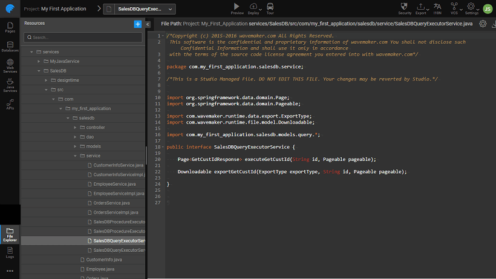Open OrdersServiceImpl.java file
This screenshot has height=279, width=496.
click(116, 212)
